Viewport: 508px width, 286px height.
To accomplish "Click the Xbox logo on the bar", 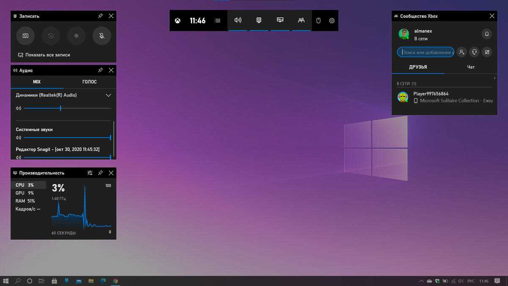I will point(177,20).
